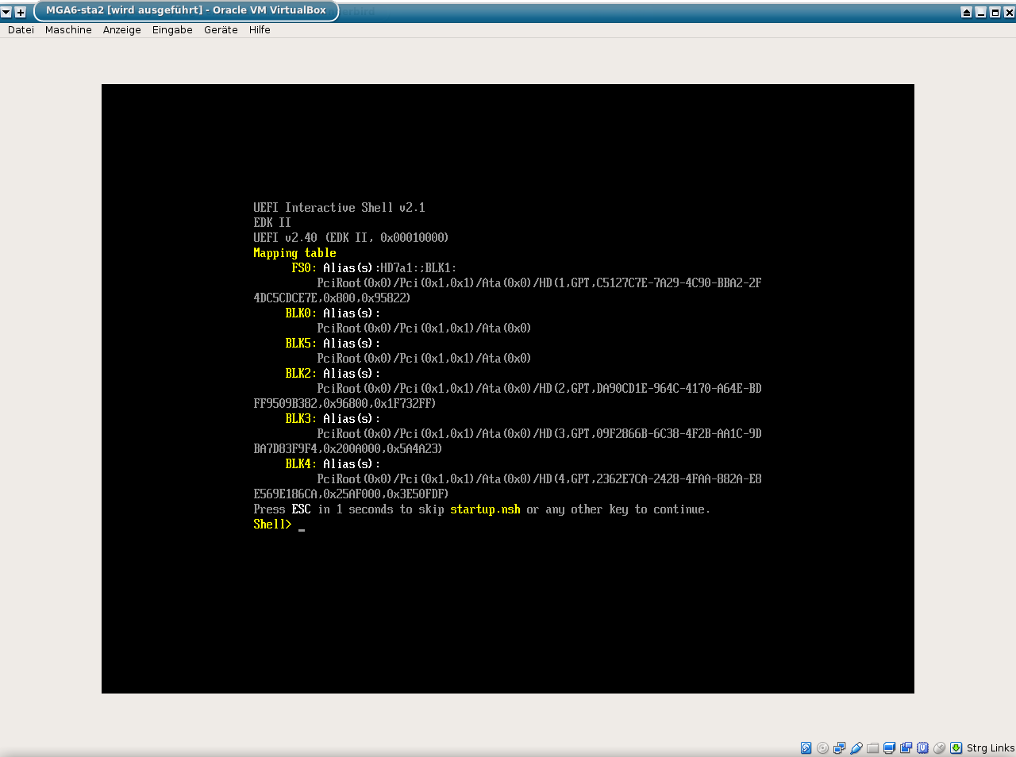The image size is (1016, 757).
Task: Open the Maschine menu
Action: point(68,30)
